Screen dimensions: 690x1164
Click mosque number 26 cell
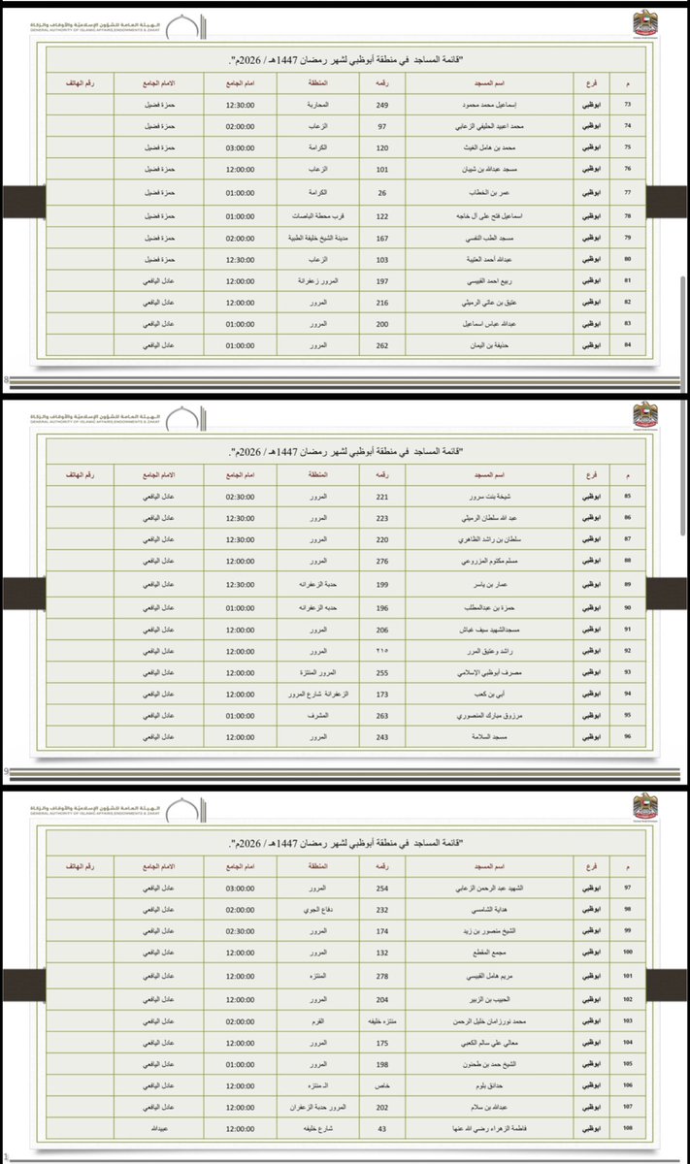tap(382, 192)
